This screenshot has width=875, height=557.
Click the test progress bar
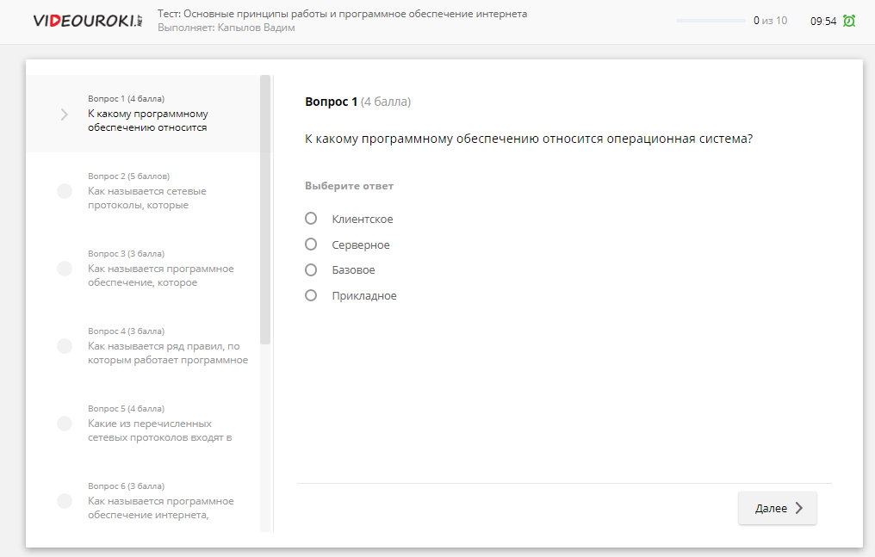click(x=711, y=21)
